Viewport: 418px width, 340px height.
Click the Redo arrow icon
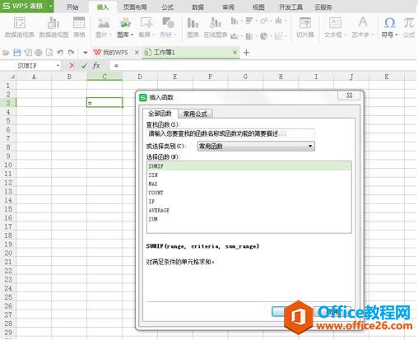point(71,53)
